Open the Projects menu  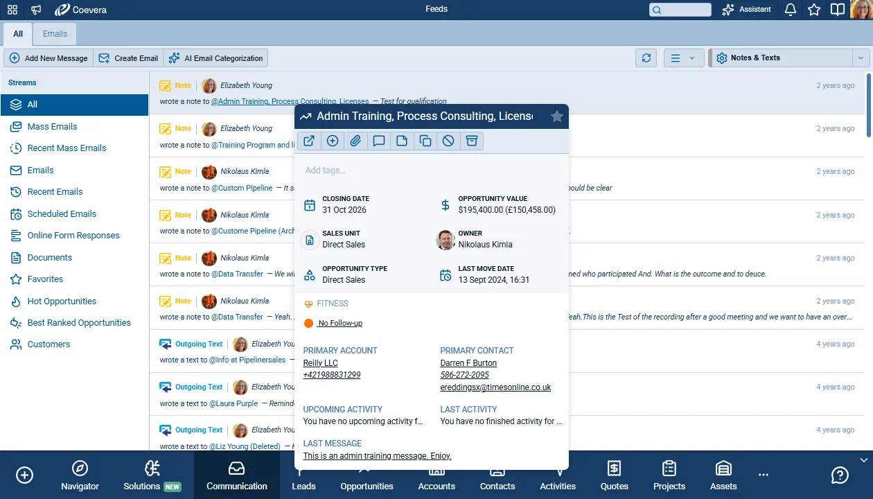[x=669, y=475]
